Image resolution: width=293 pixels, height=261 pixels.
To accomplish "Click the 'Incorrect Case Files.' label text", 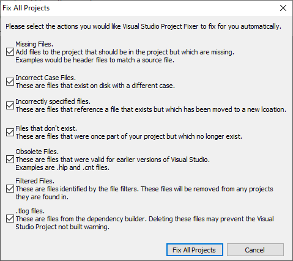I will 46,78.
